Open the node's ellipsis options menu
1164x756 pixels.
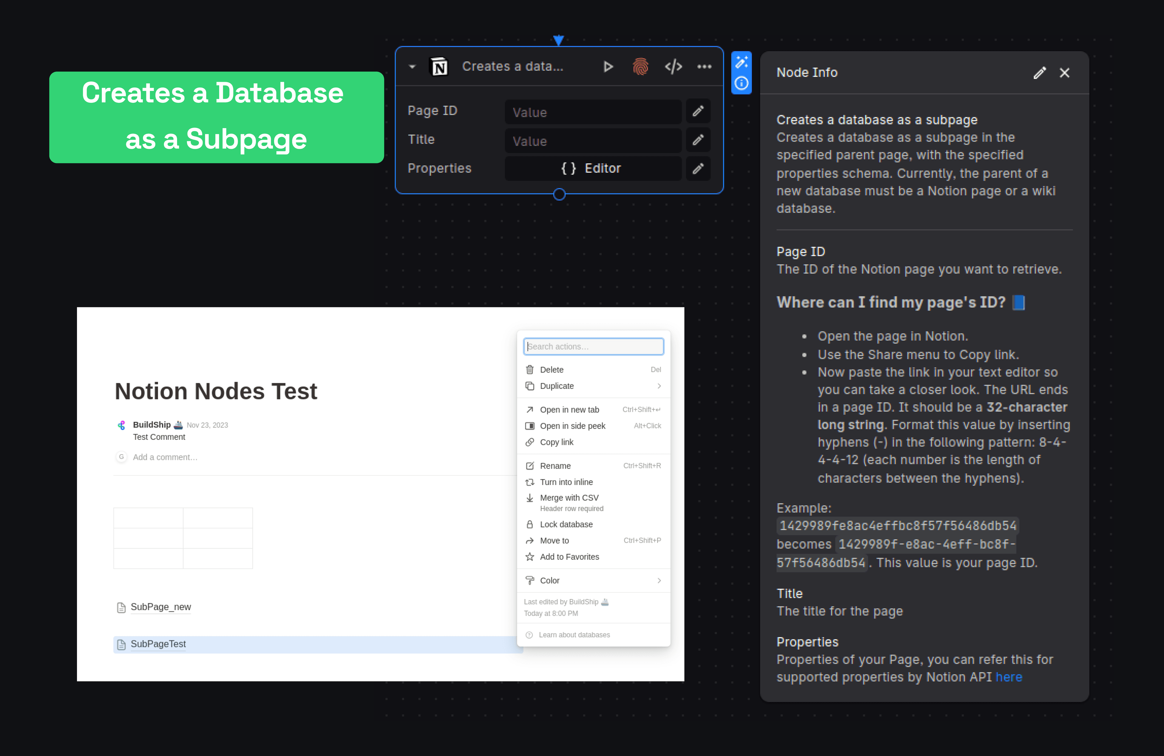click(704, 66)
